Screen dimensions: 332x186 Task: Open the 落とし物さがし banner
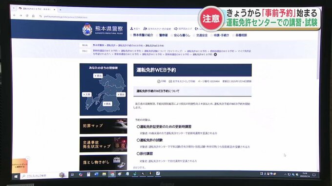(x=104, y=162)
